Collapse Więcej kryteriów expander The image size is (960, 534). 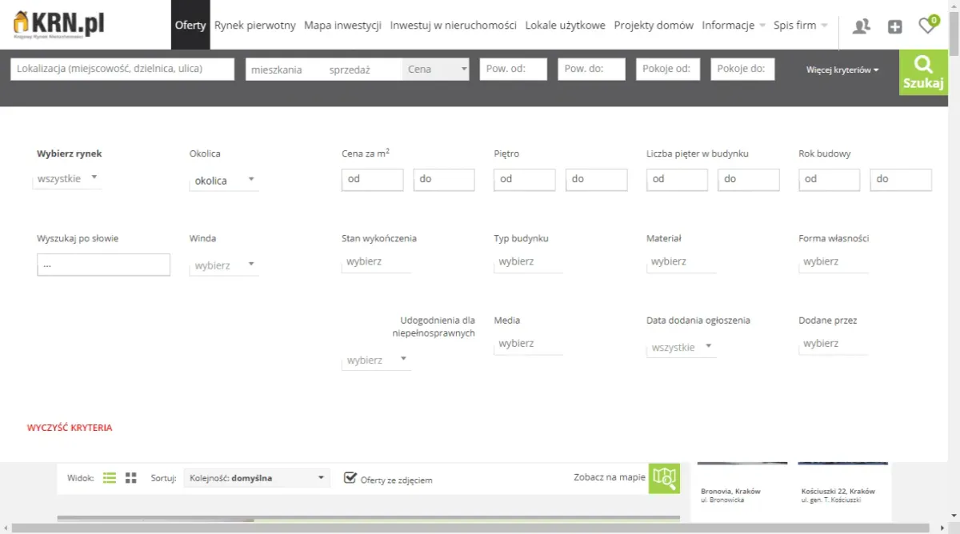point(842,70)
